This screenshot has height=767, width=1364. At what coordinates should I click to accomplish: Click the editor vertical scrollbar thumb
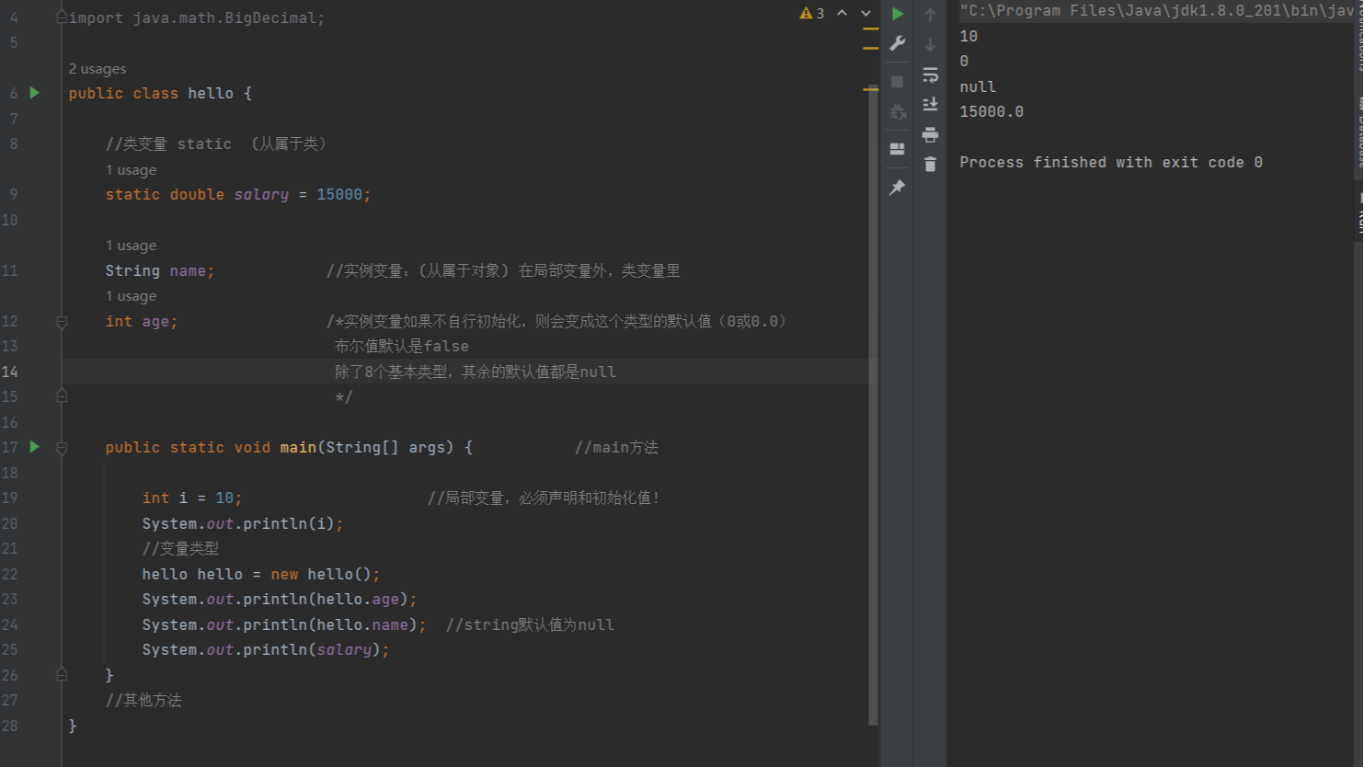pos(873,406)
